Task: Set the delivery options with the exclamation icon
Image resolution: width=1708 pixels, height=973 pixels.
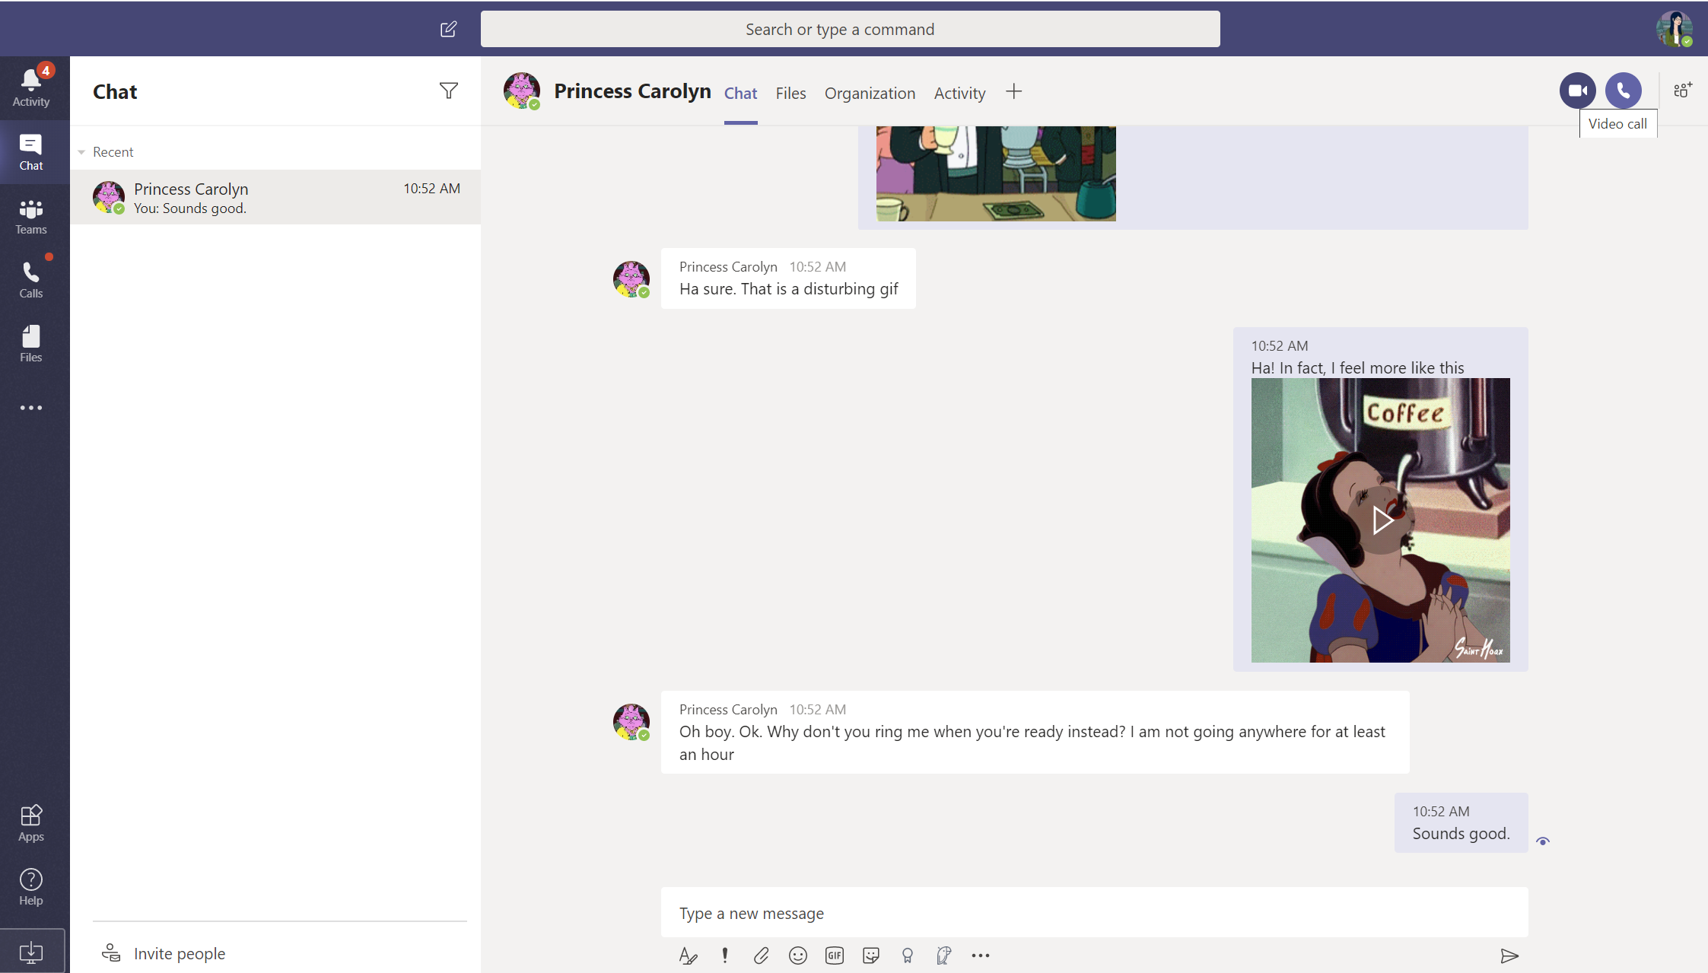Action: pos(725,956)
